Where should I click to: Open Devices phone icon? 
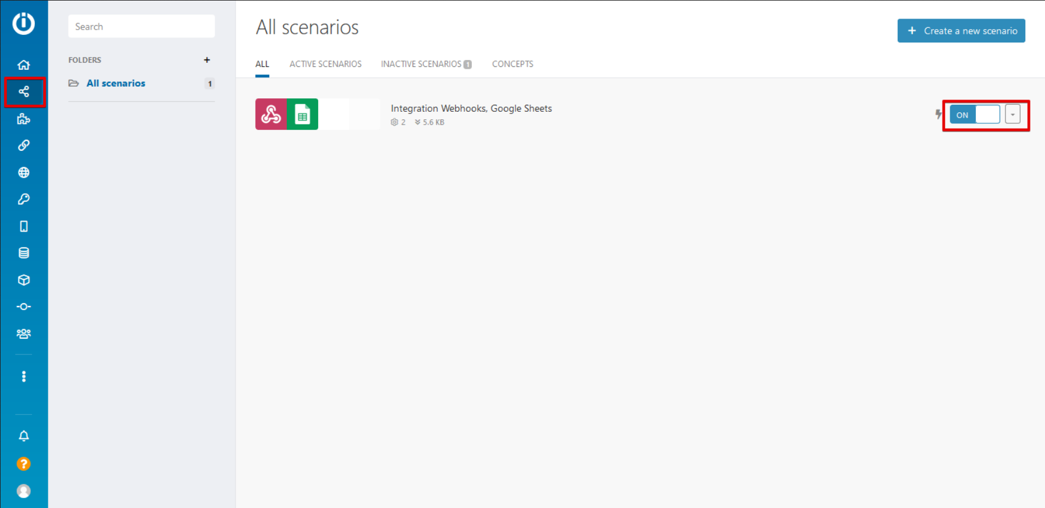[x=24, y=226]
